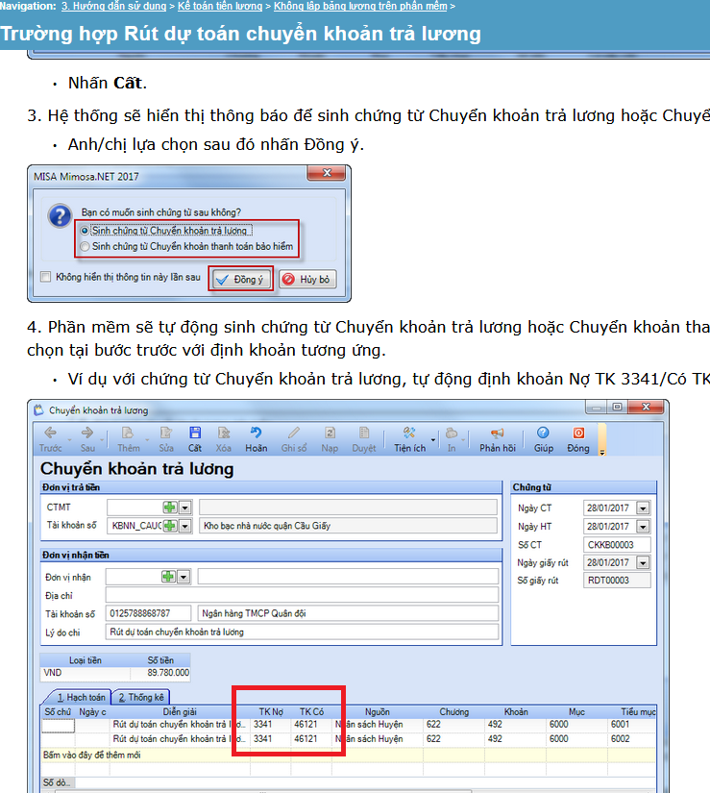Click the Nạp reload toolbar icon
Viewport: 710px width, 793px height.
pos(330,433)
